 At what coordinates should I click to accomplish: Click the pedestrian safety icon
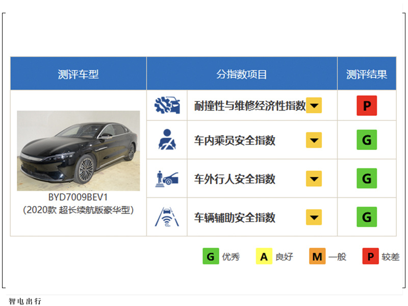[167, 179]
